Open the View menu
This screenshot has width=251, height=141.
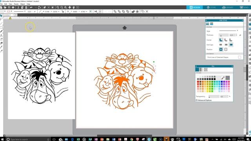click(11, 4)
